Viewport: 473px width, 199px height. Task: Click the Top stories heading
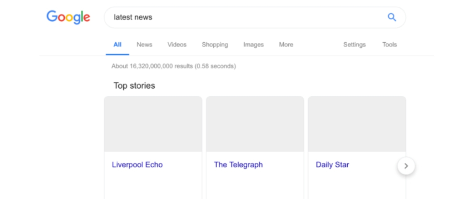pyautogui.click(x=134, y=86)
